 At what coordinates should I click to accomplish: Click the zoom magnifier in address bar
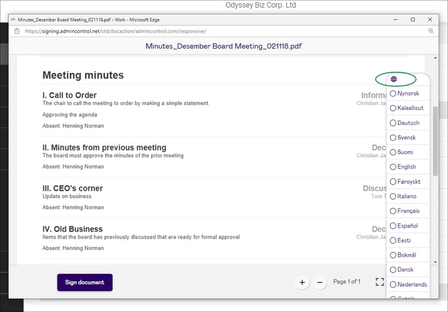click(431, 31)
